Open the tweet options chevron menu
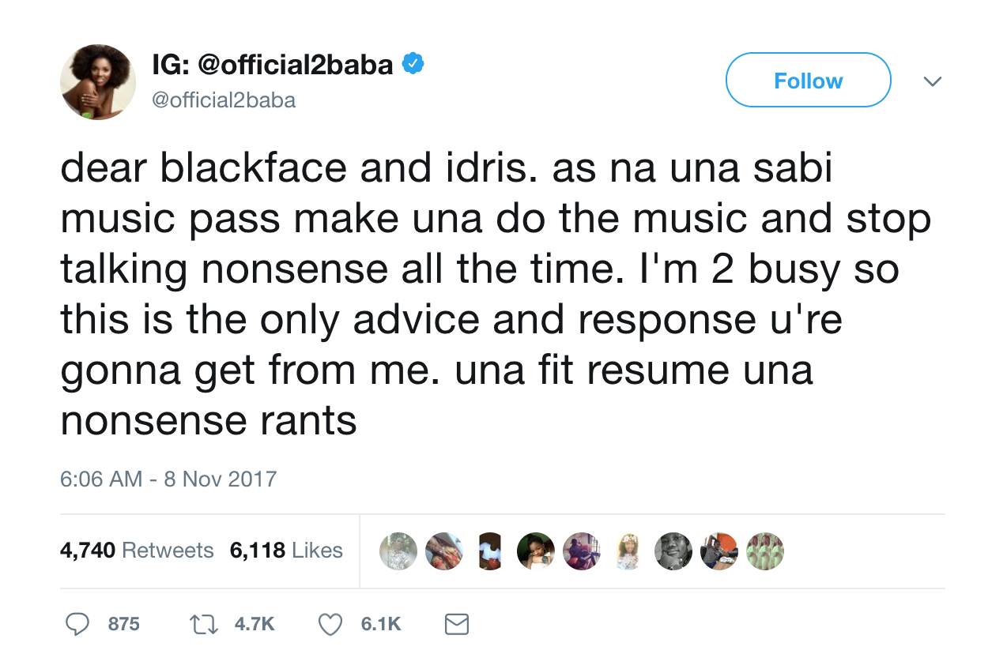 (933, 81)
